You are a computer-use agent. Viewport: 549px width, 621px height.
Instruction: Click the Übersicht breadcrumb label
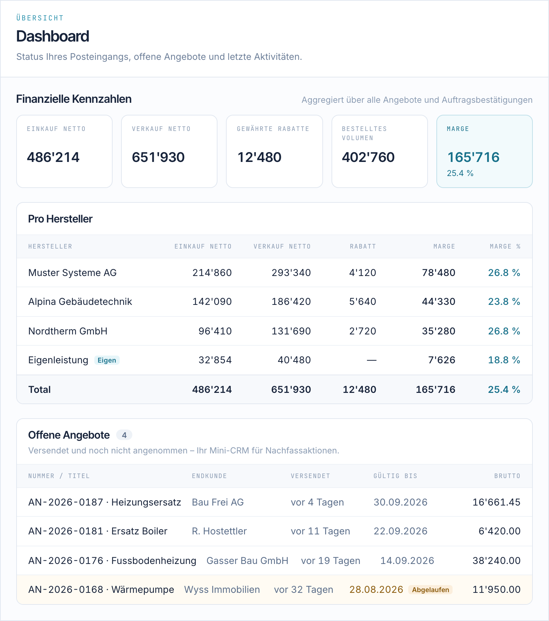40,18
